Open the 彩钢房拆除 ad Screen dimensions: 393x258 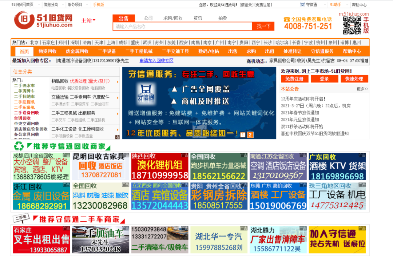(219, 196)
